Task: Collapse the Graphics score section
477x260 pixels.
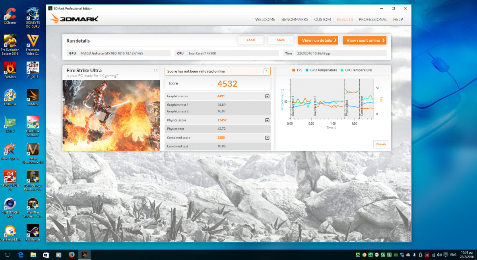Action: (x=268, y=96)
